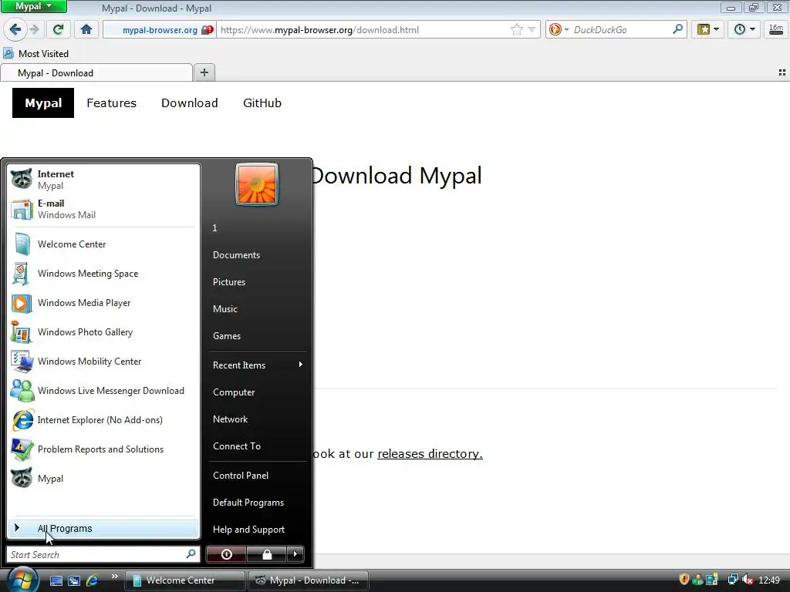Open the Download nav link

point(190,103)
